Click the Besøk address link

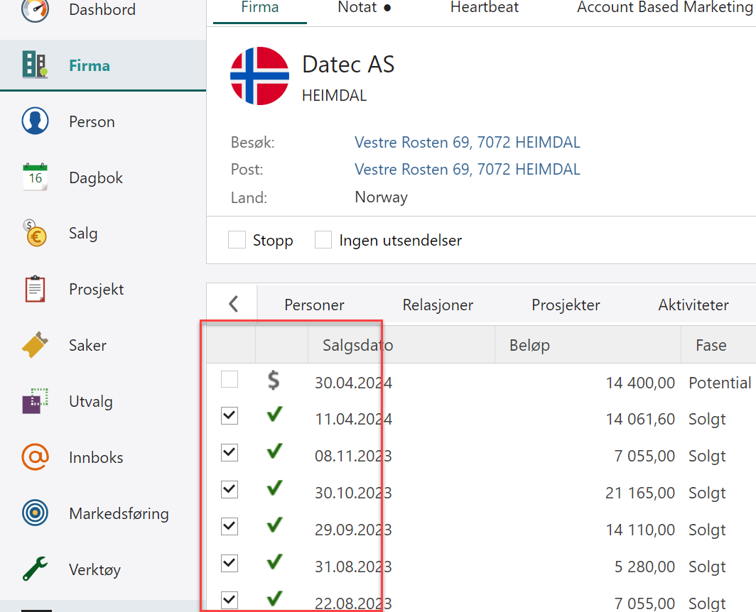point(467,143)
